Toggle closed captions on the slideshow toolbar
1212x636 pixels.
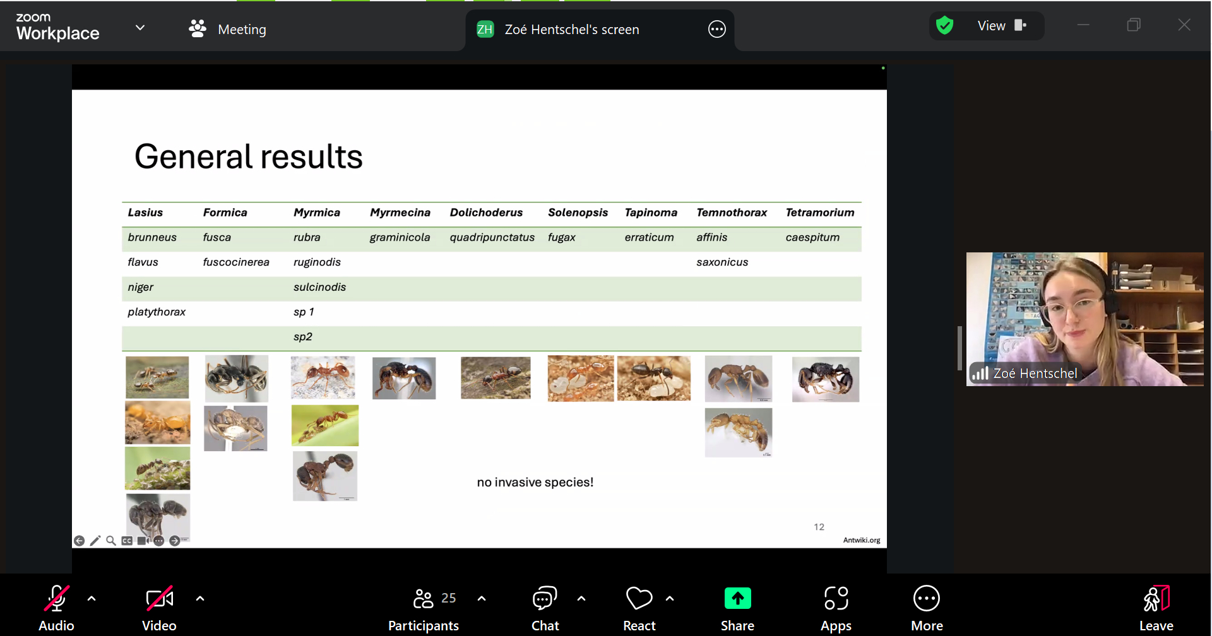point(127,541)
